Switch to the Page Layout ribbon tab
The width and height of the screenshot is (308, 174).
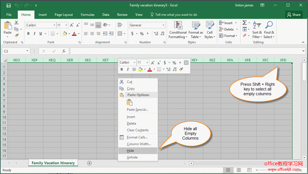click(64, 15)
